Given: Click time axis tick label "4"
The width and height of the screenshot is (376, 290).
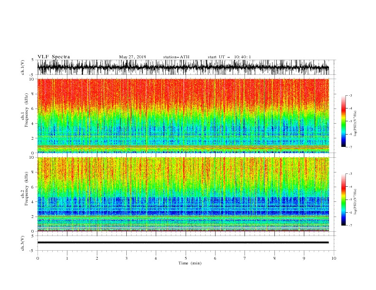Looking at the screenshot, I should pyautogui.click(x=156, y=258).
